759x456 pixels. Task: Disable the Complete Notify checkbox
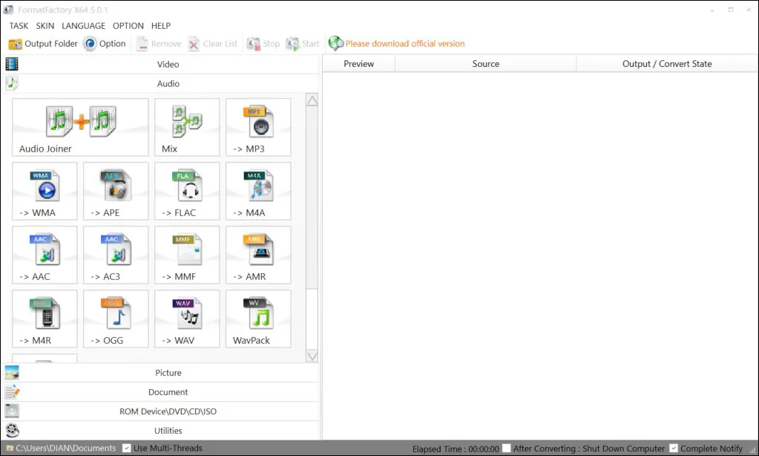tap(673, 448)
